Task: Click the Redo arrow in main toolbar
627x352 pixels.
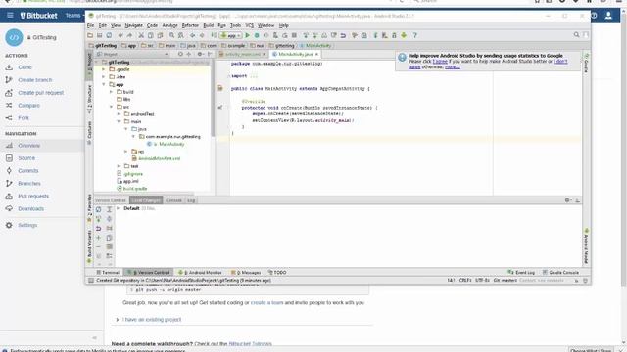Action: click(x=129, y=35)
